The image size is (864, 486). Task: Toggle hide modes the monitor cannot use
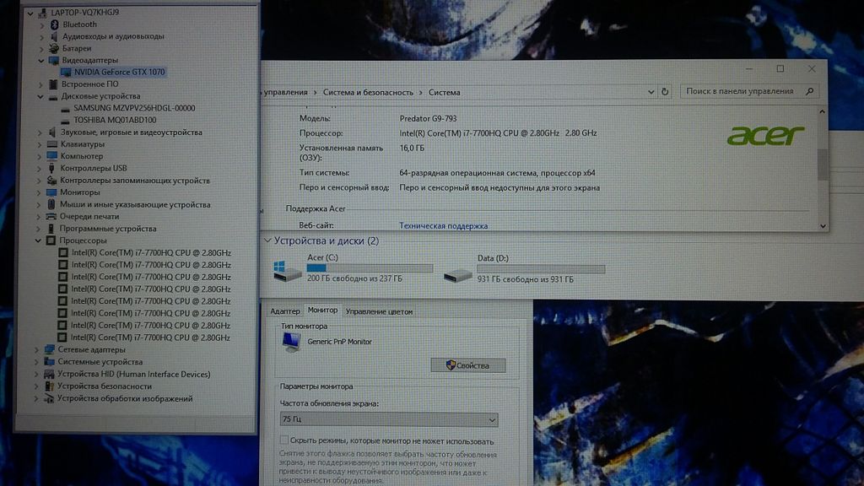[283, 440]
